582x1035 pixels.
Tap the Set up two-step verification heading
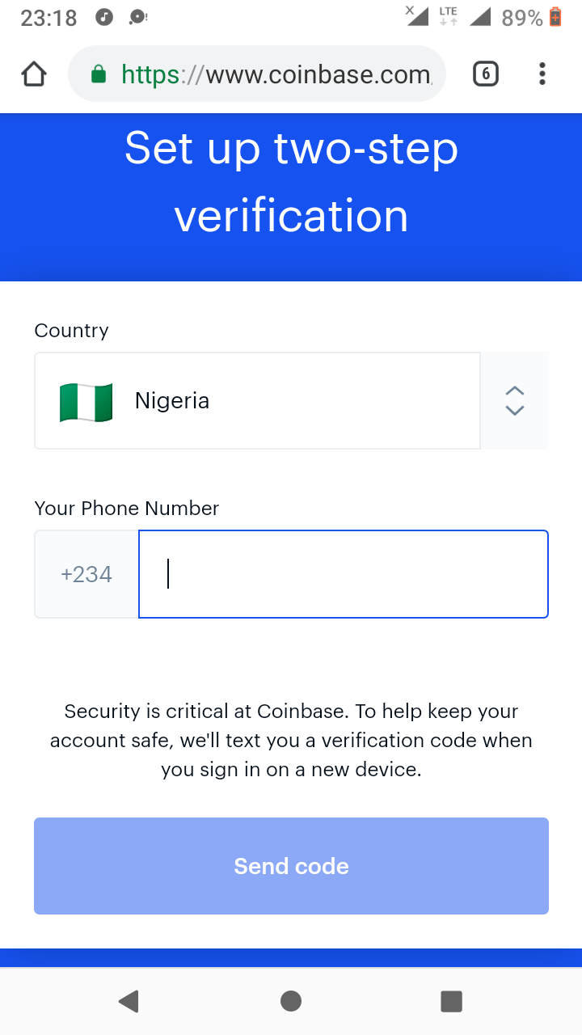291,182
